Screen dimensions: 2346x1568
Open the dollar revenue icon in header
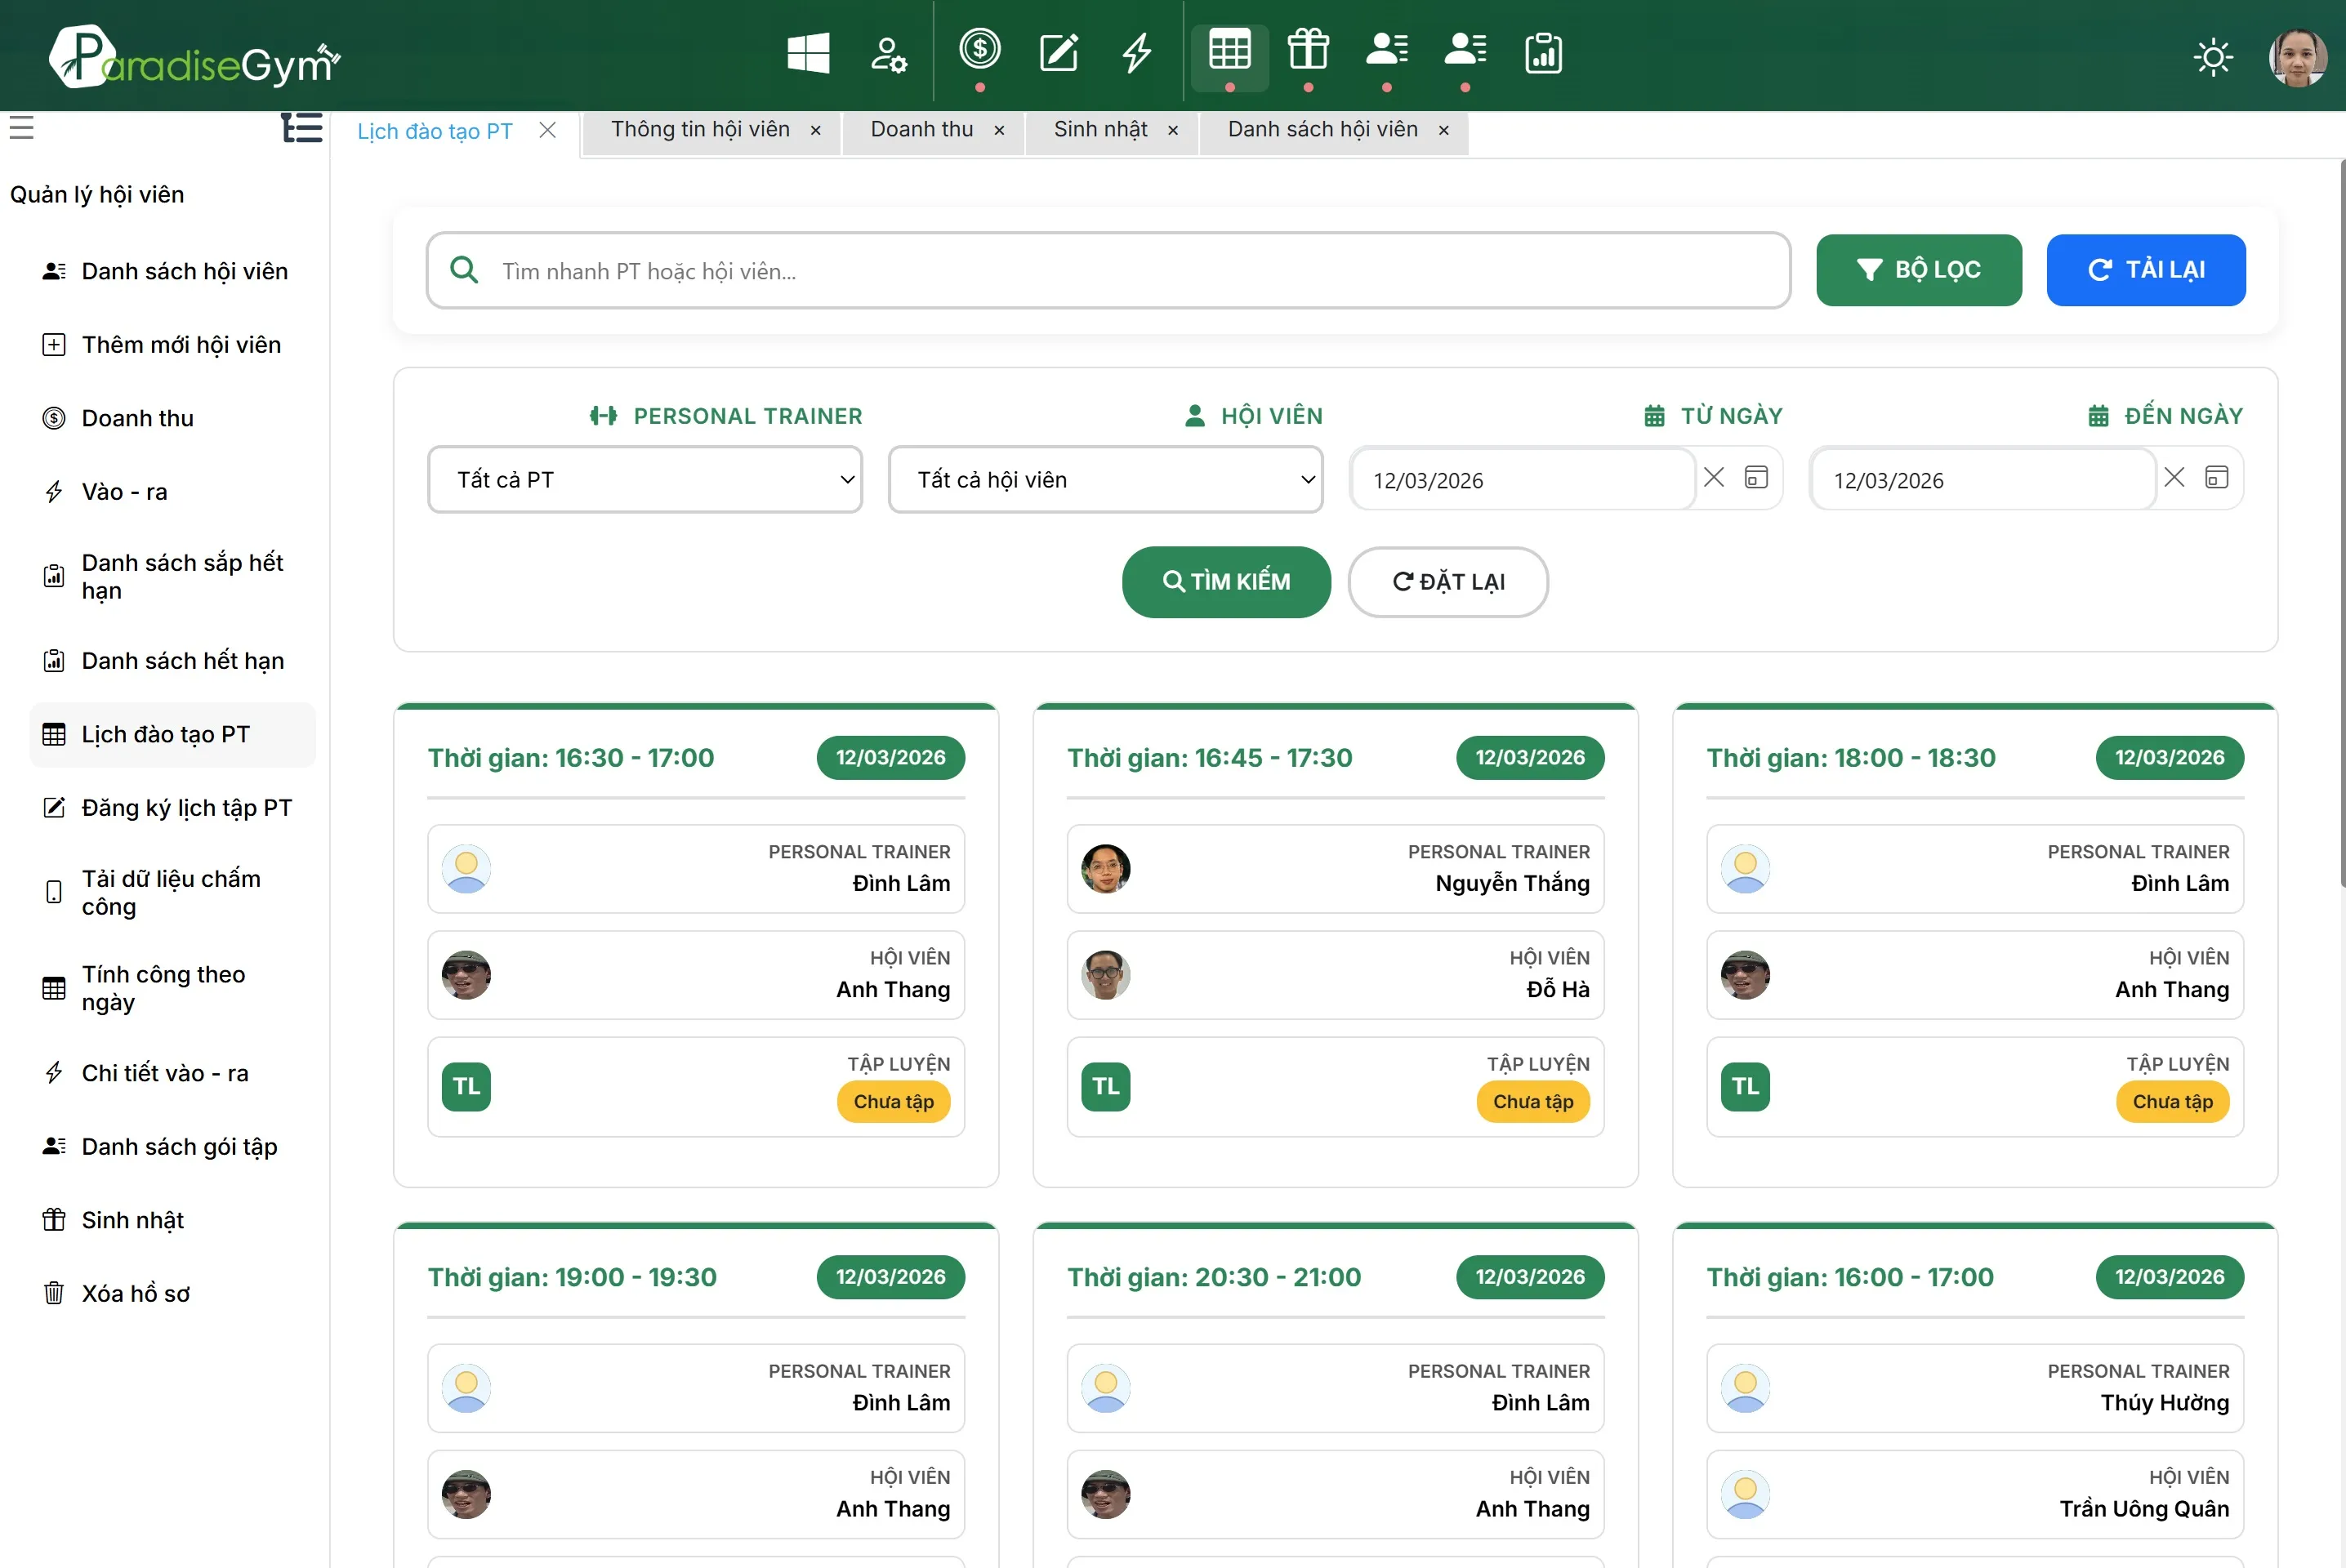tap(980, 48)
